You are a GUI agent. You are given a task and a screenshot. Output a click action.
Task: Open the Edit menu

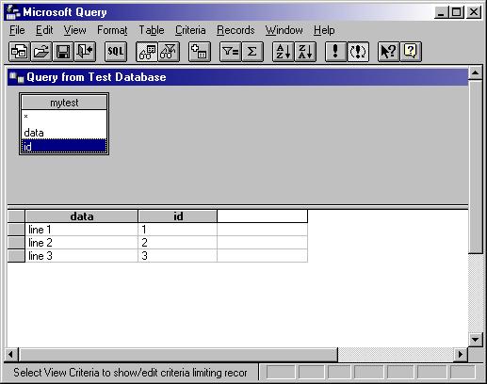point(44,30)
